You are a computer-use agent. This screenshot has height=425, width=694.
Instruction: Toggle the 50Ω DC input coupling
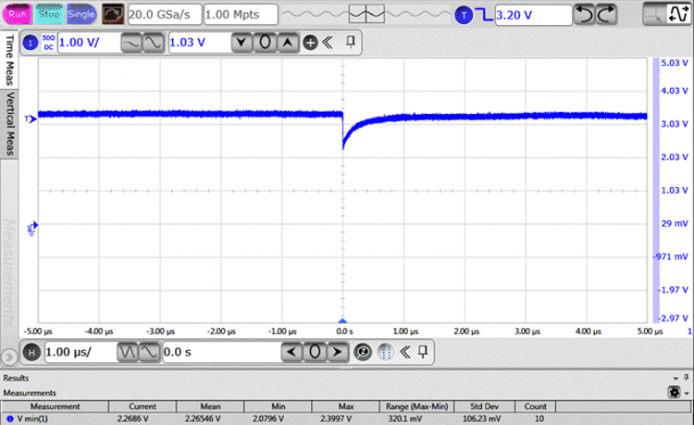[48, 43]
